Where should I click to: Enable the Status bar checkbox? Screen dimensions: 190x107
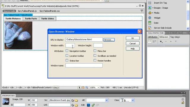tap(67, 60)
